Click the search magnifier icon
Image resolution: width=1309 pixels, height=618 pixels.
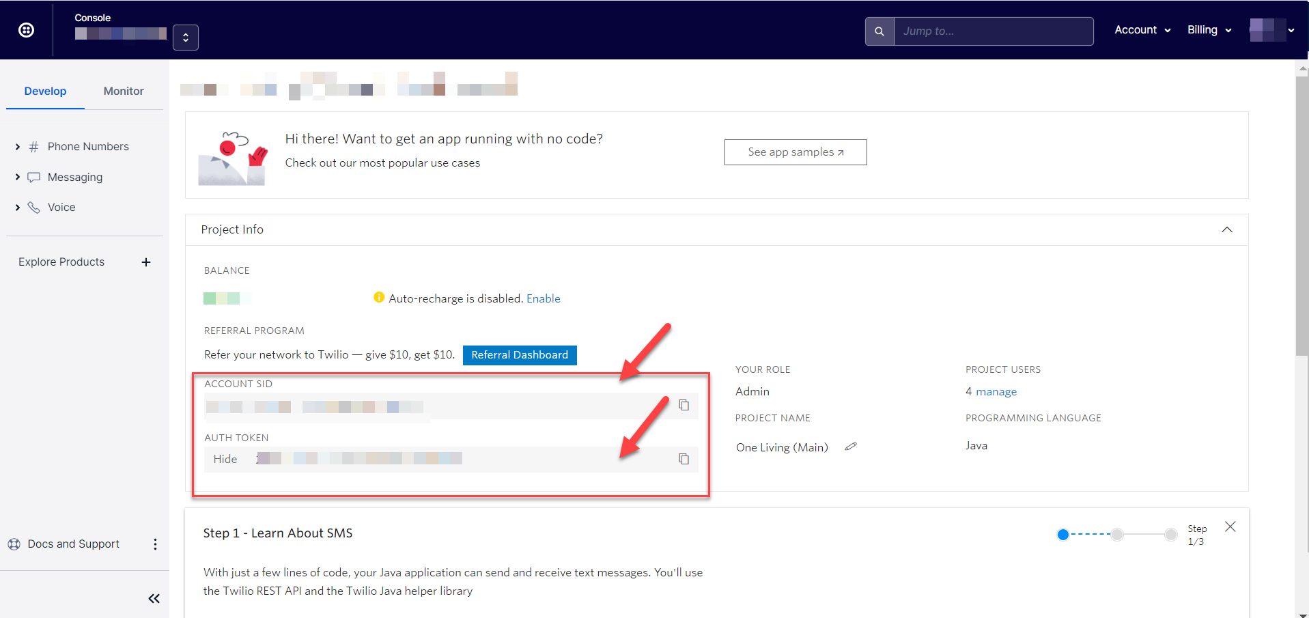tap(879, 31)
